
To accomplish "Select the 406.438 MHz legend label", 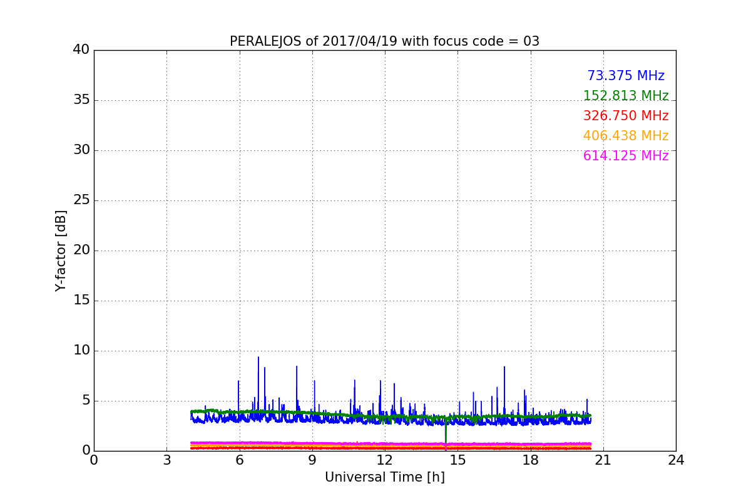I will click(626, 136).
